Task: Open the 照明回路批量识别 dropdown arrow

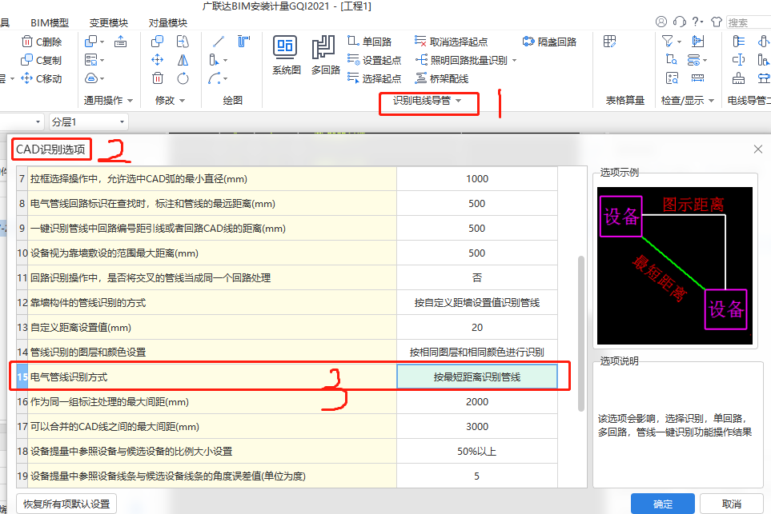Action: [x=515, y=61]
